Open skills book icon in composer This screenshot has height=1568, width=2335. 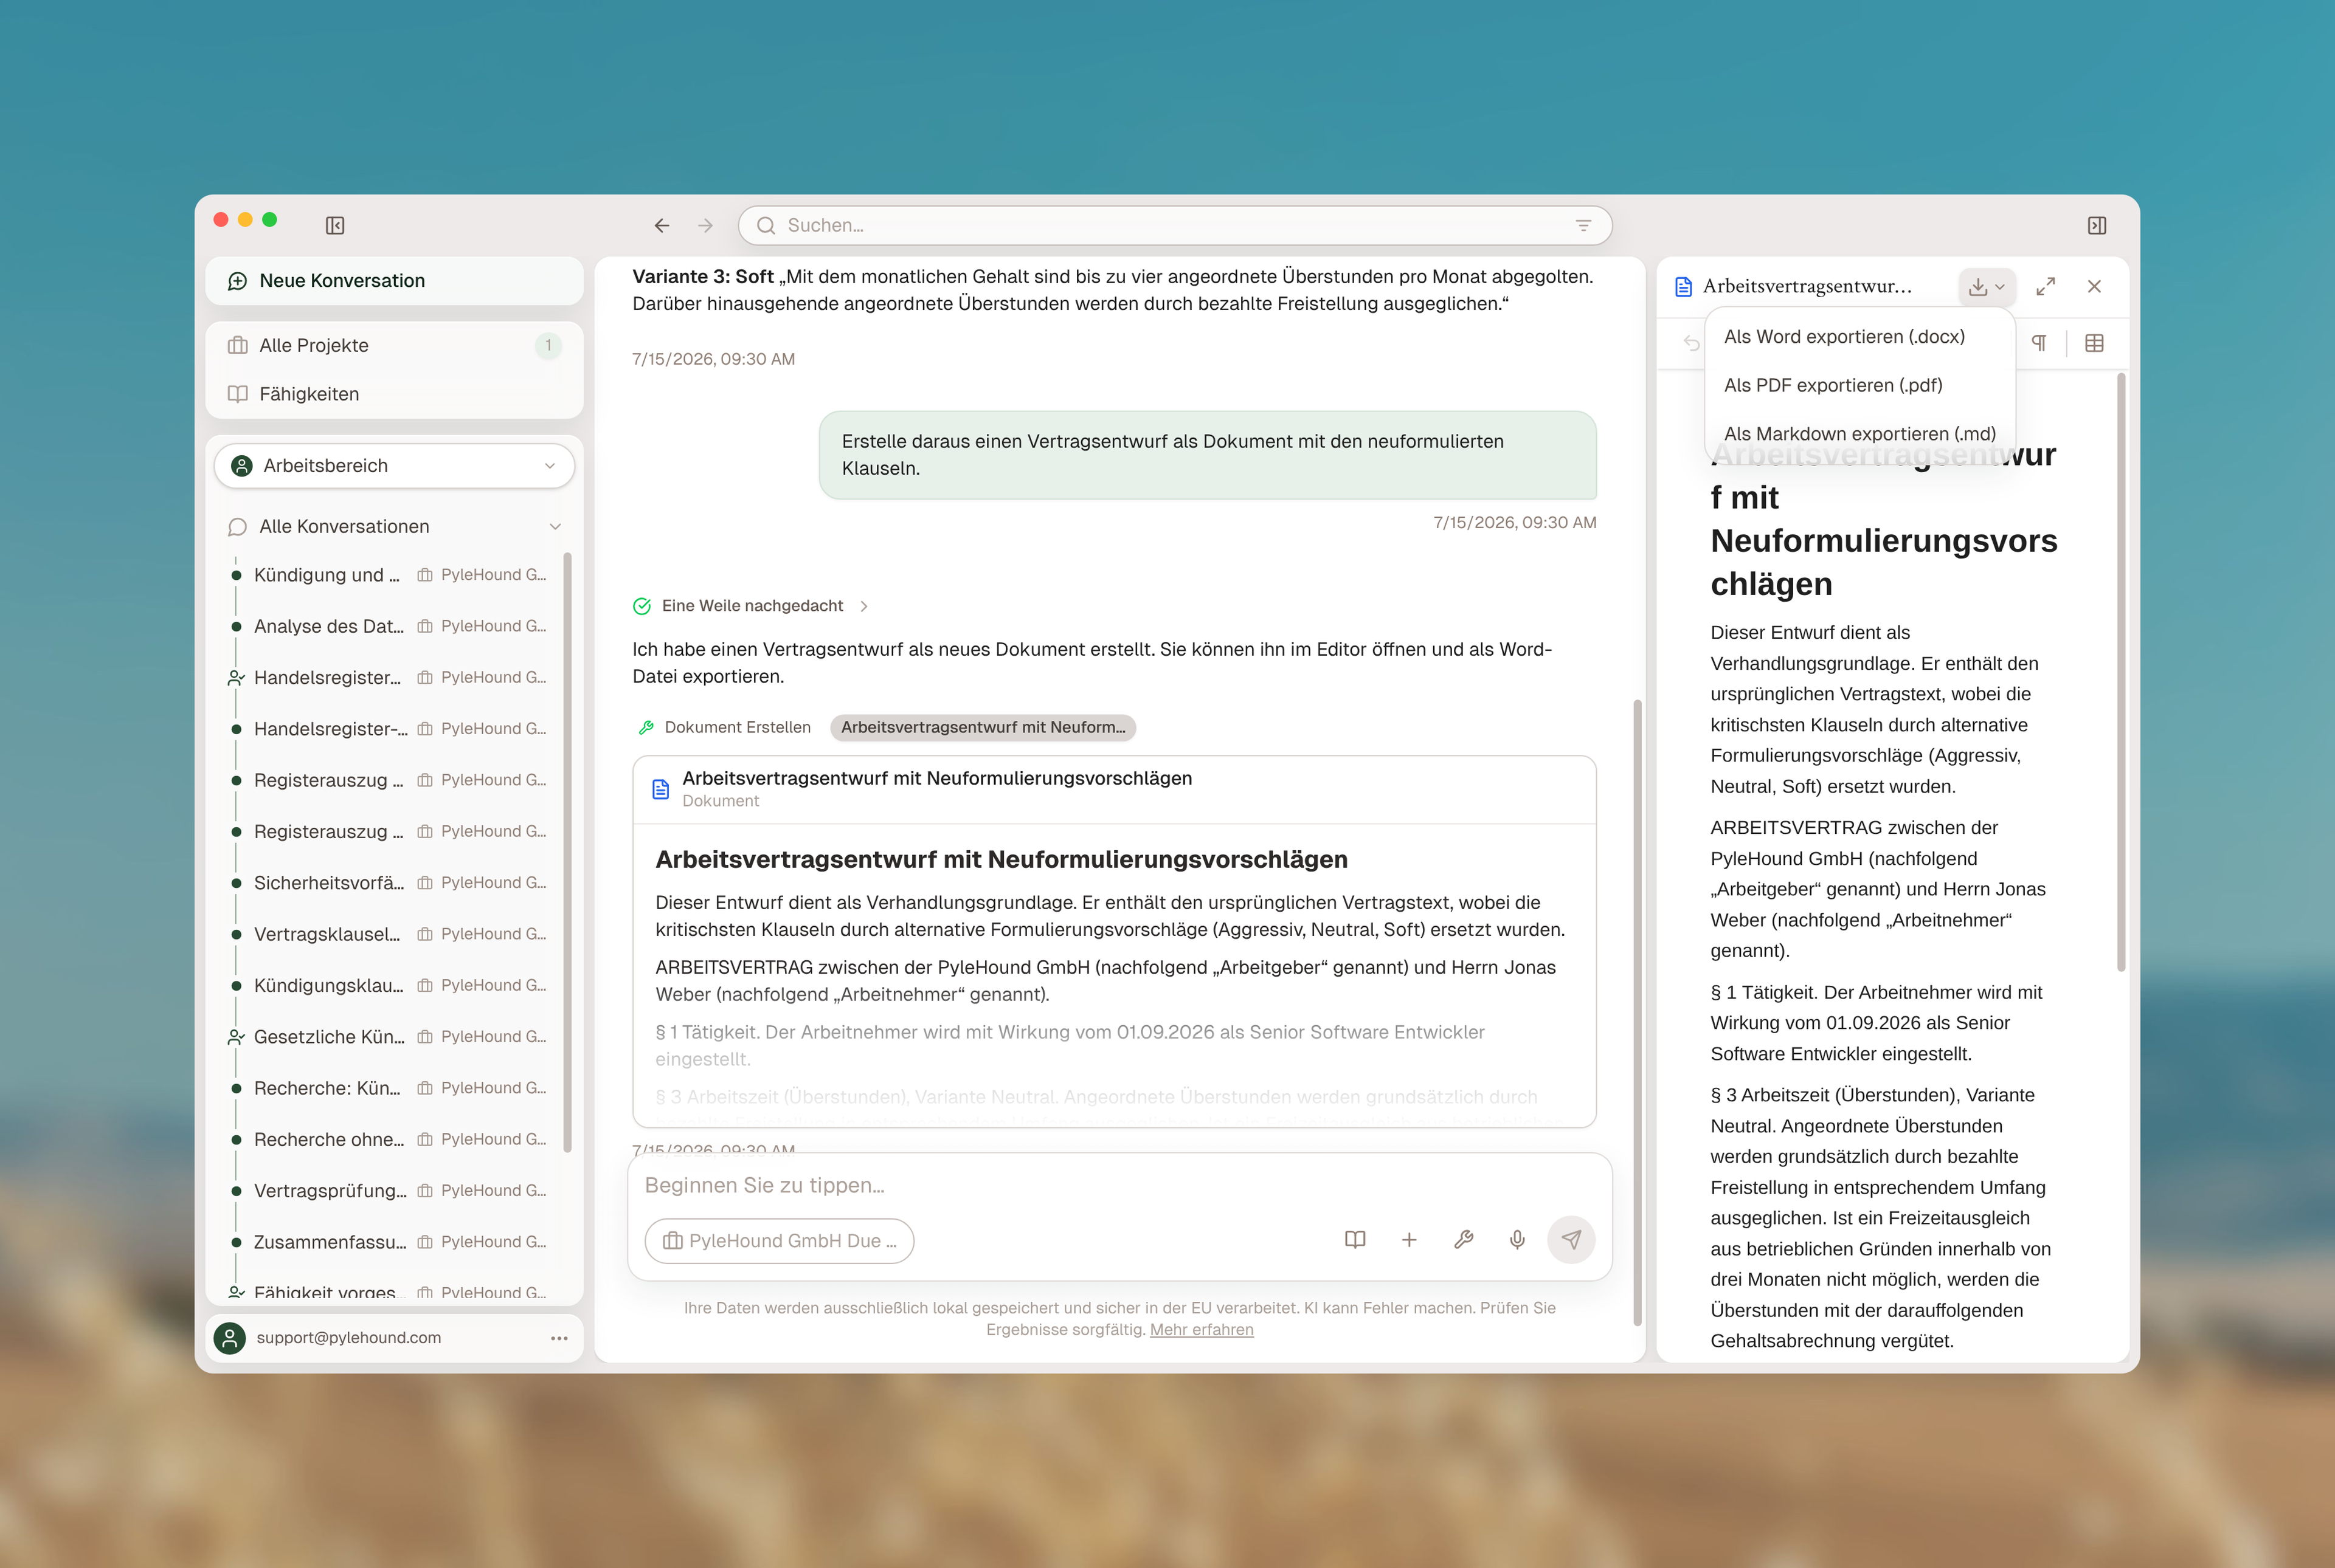(x=1355, y=1240)
